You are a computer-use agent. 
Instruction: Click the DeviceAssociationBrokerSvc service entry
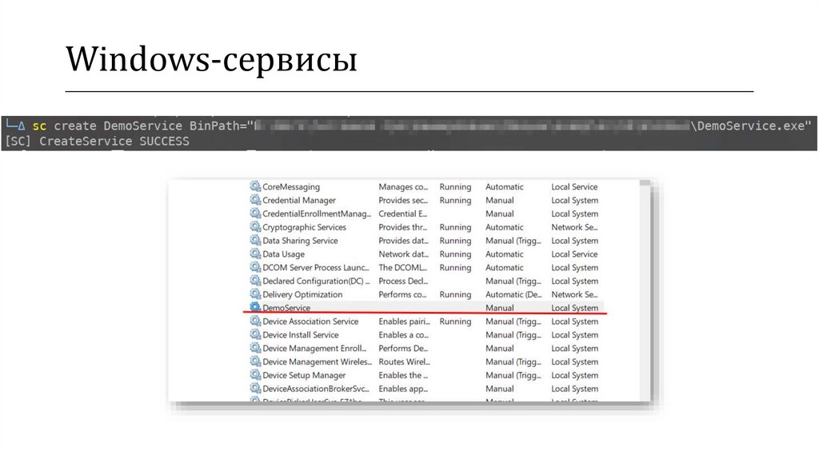point(317,389)
